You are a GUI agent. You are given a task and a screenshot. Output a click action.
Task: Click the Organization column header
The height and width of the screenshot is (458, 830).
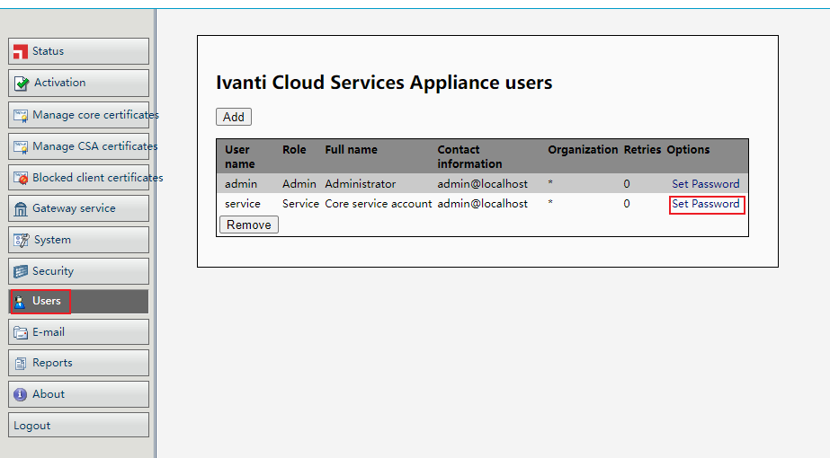pyautogui.click(x=583, y=150)
